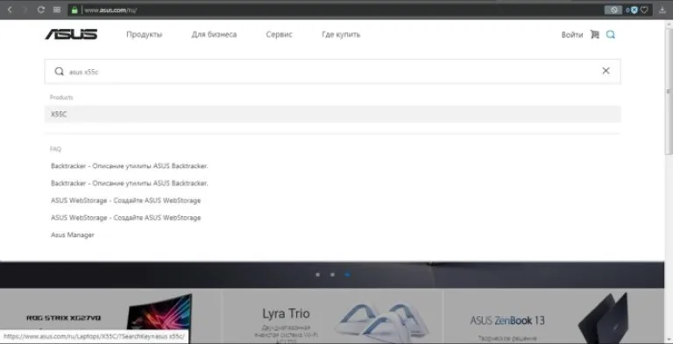The height and width of the screenshot is (344, 673).
Task: Open the ROG STRIX XG27VQ banner
Action: coord(110,317)
